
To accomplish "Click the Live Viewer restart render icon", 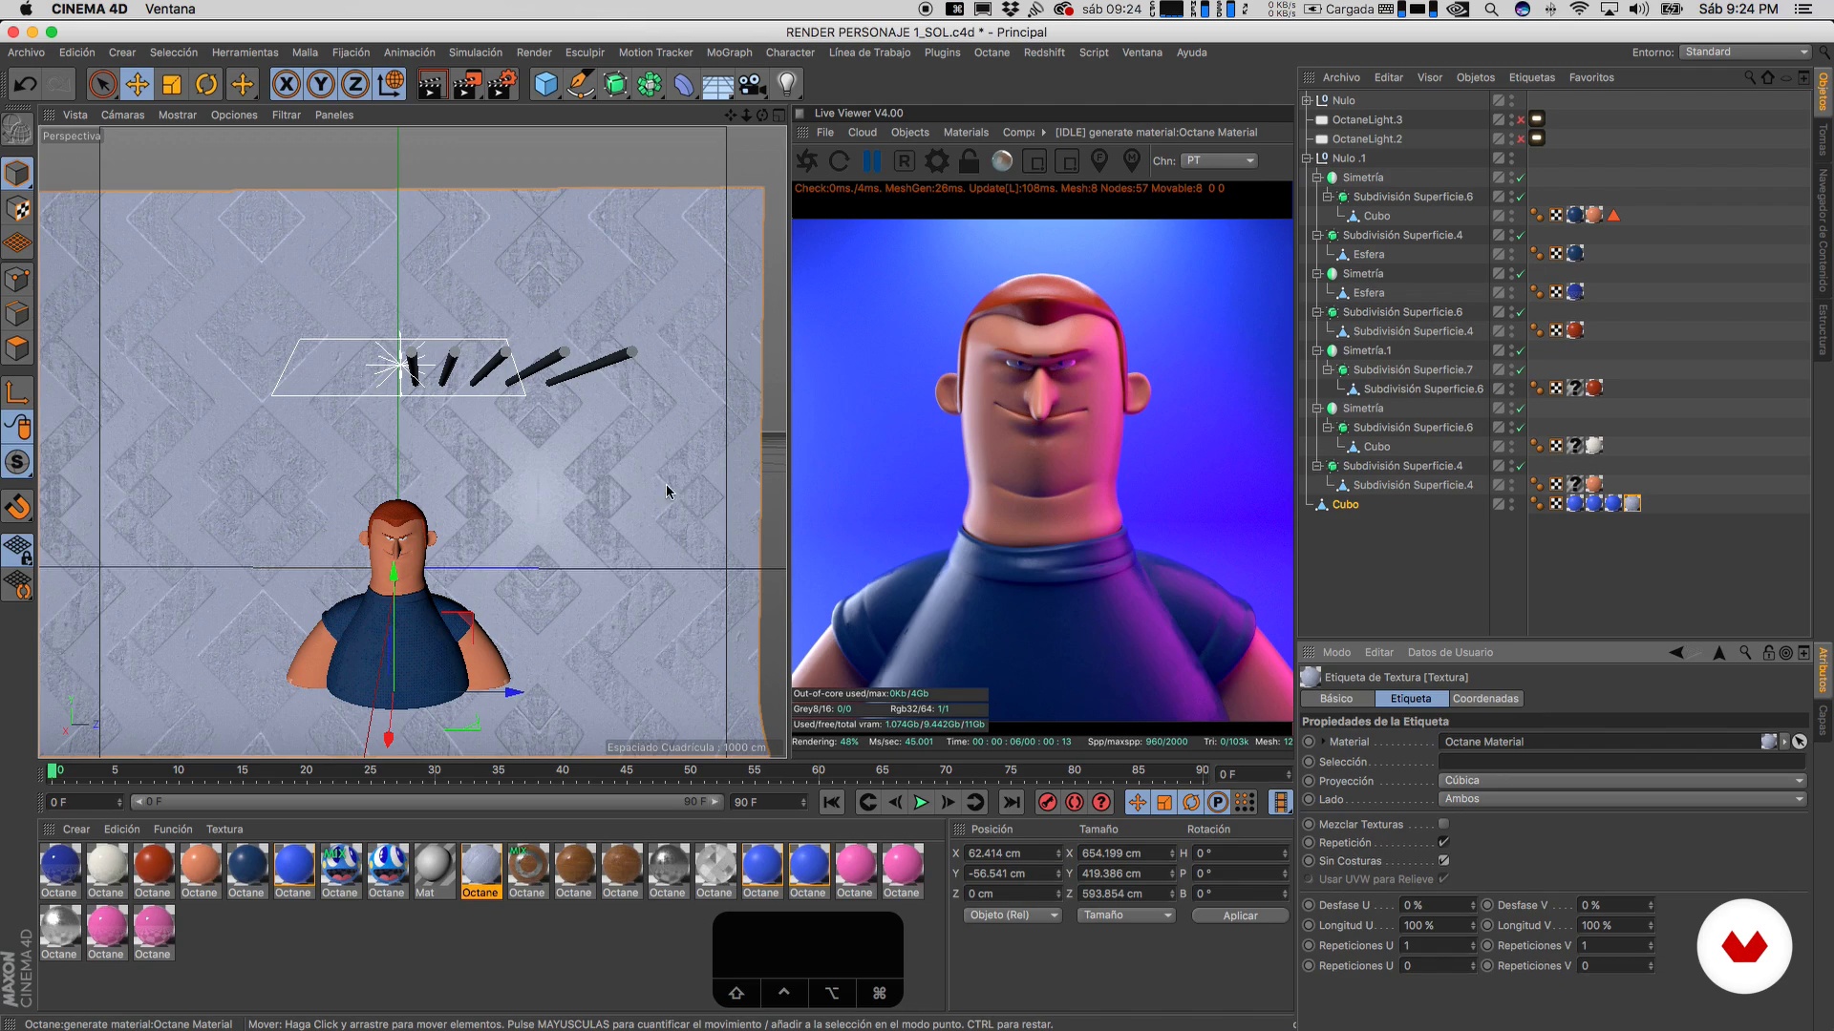I will 839,161.
